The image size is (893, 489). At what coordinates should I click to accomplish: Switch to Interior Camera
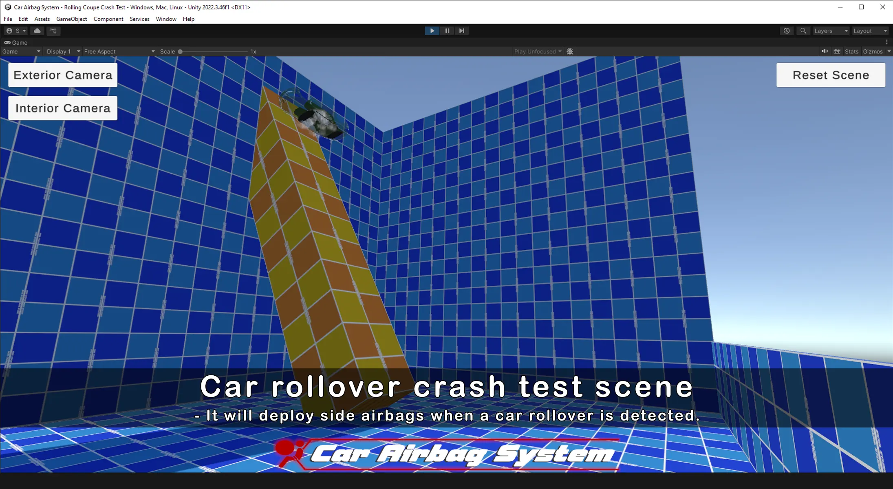63,108
